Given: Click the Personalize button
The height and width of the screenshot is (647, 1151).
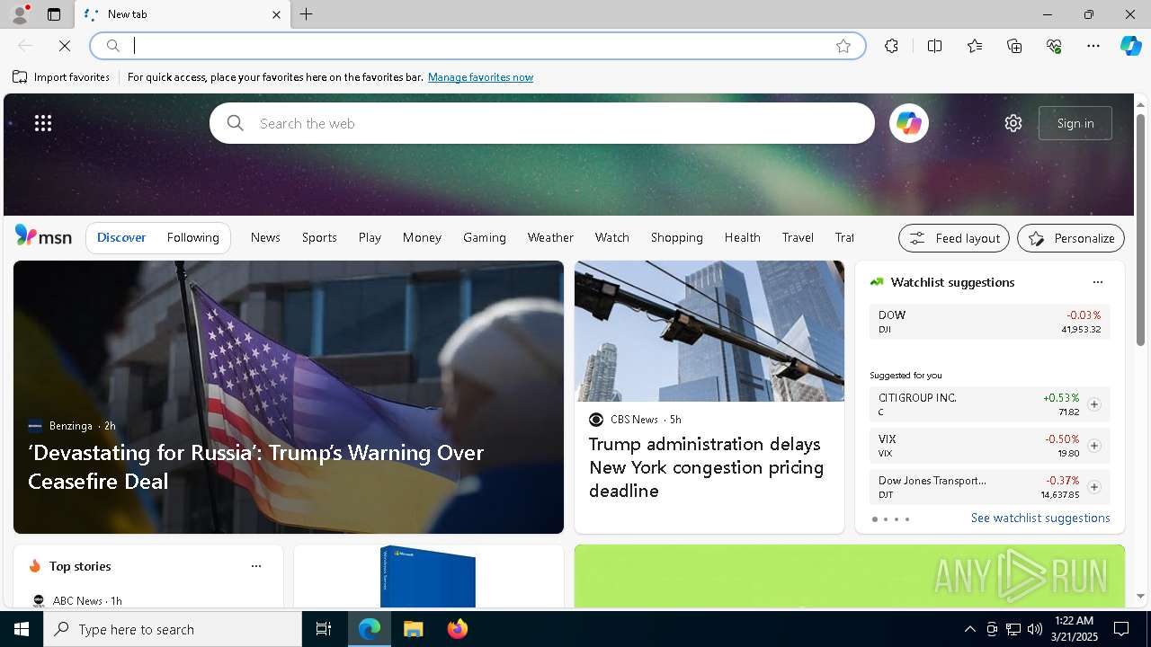Looking at the screenshot, I should 1071,238.
